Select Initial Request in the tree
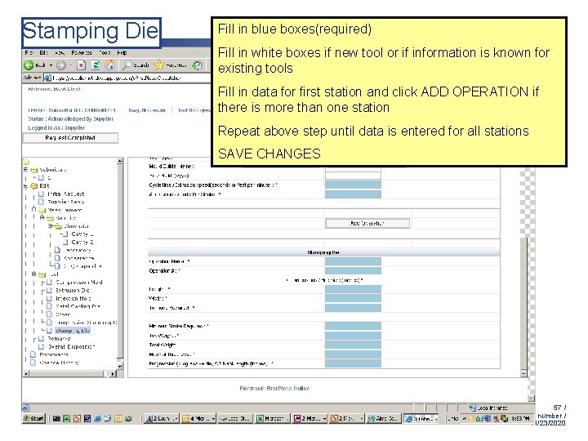Image resolution: width=588 pixels, height=441 pixels. click(x=66, y=194)
